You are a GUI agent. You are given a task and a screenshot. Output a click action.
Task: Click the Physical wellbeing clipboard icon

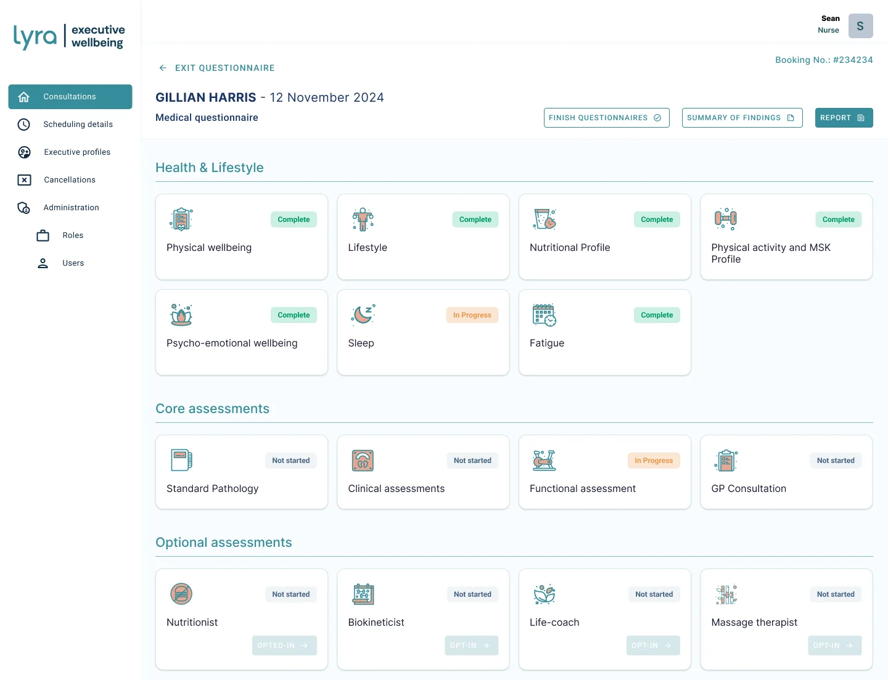click(x=181, y=219)
